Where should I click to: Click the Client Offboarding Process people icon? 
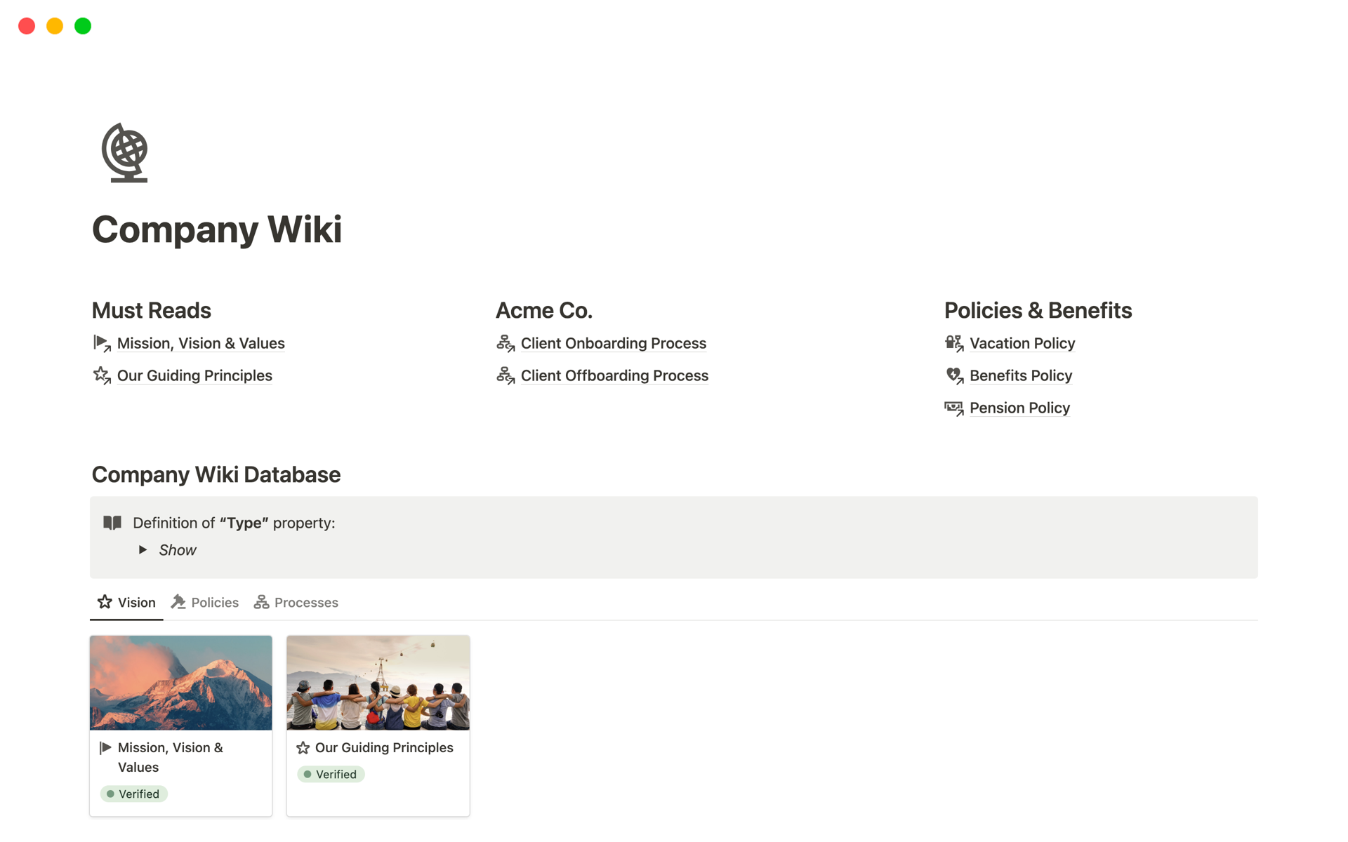505,375
